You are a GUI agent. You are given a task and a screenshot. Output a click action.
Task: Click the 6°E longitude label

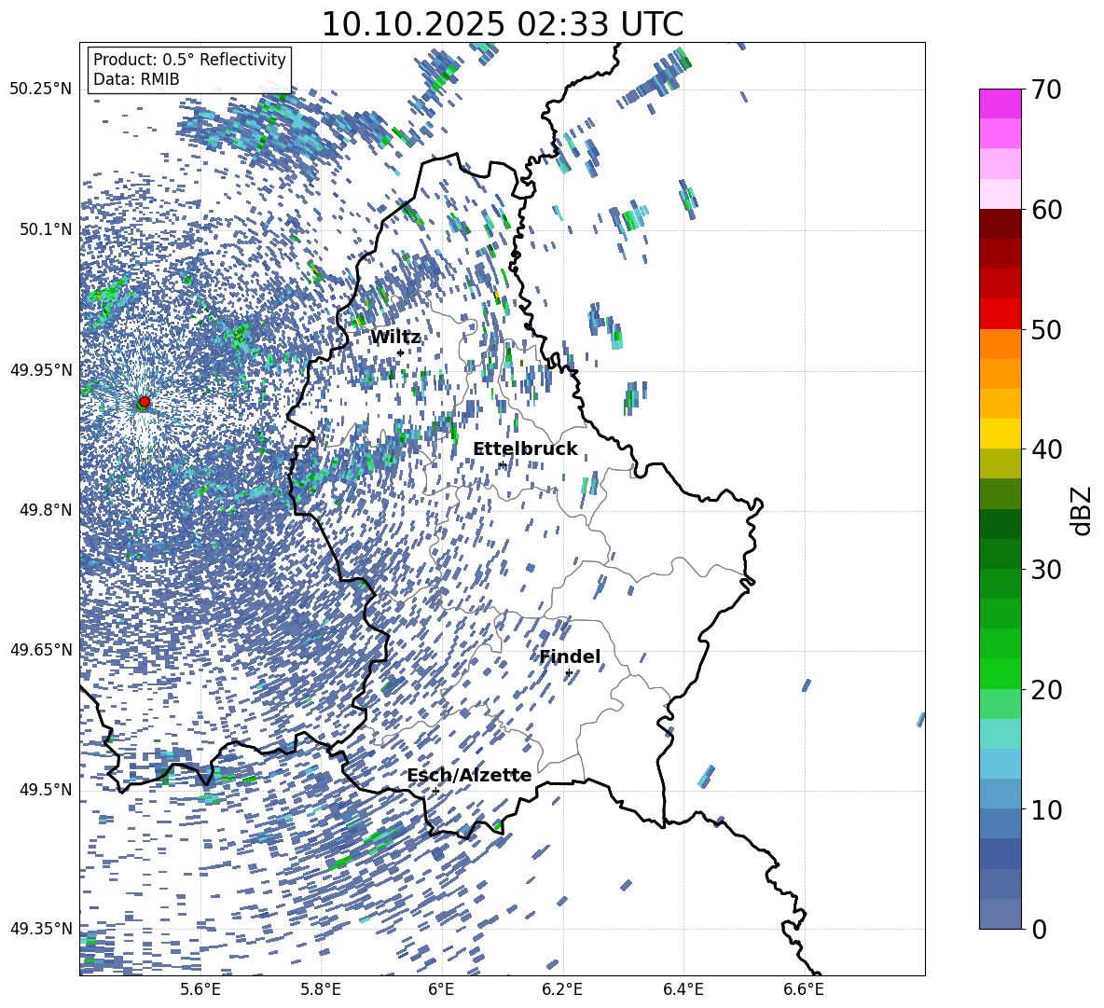pos(441,989)
